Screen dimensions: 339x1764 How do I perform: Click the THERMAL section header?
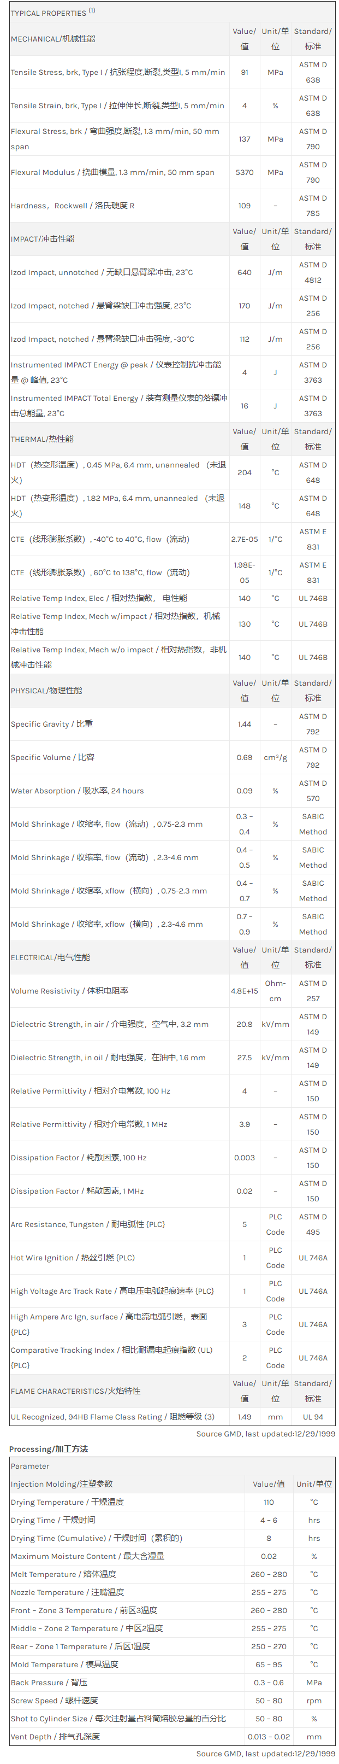43,439
